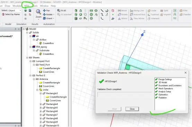Collapse the Perfect E node
This screenshot has width=192, height=127.
[x=30, y=76]
